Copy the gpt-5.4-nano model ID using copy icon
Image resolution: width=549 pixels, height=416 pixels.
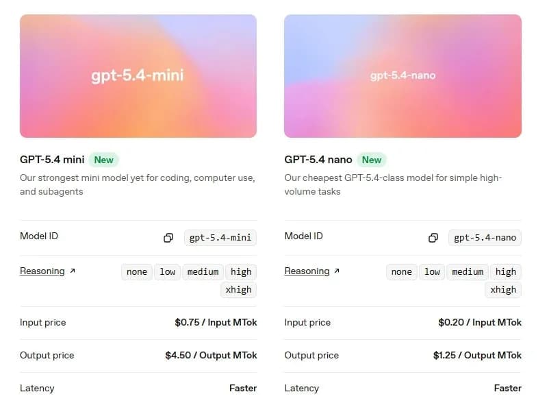(x=433, y=238)
